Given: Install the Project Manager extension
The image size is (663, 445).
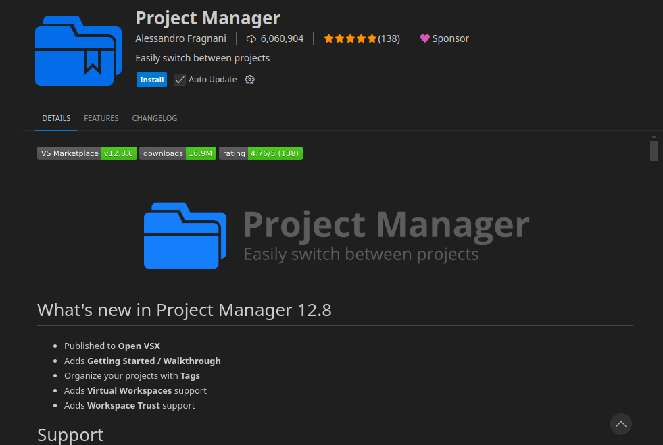Looking at the screenshot, I should (x=151, y=80).
